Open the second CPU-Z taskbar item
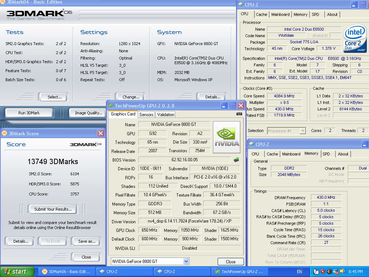369x277 pixels. tap(182, 272)
